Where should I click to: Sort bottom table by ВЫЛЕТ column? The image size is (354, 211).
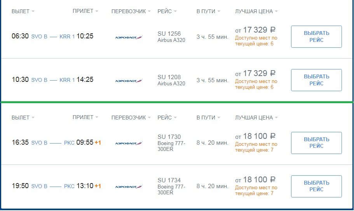tap(23, 118)
